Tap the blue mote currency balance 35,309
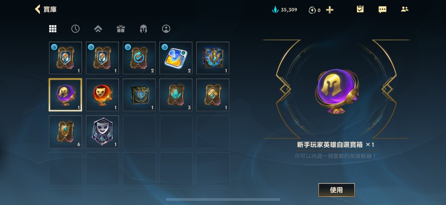 tap(284, 10)
